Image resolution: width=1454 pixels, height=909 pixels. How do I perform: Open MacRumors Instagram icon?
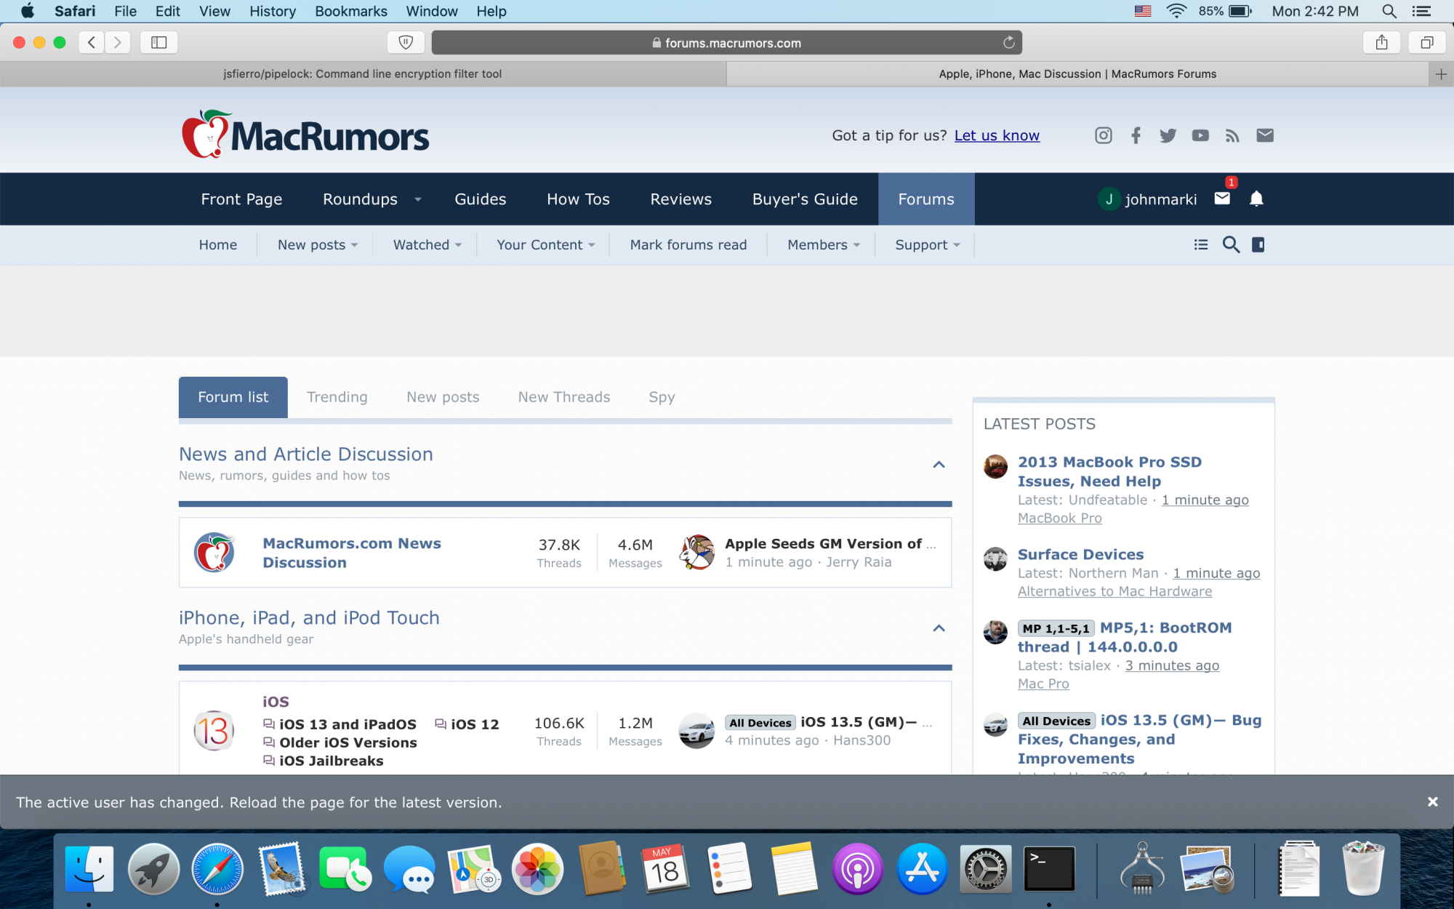pyautogui.click(x=1103, y=135)
